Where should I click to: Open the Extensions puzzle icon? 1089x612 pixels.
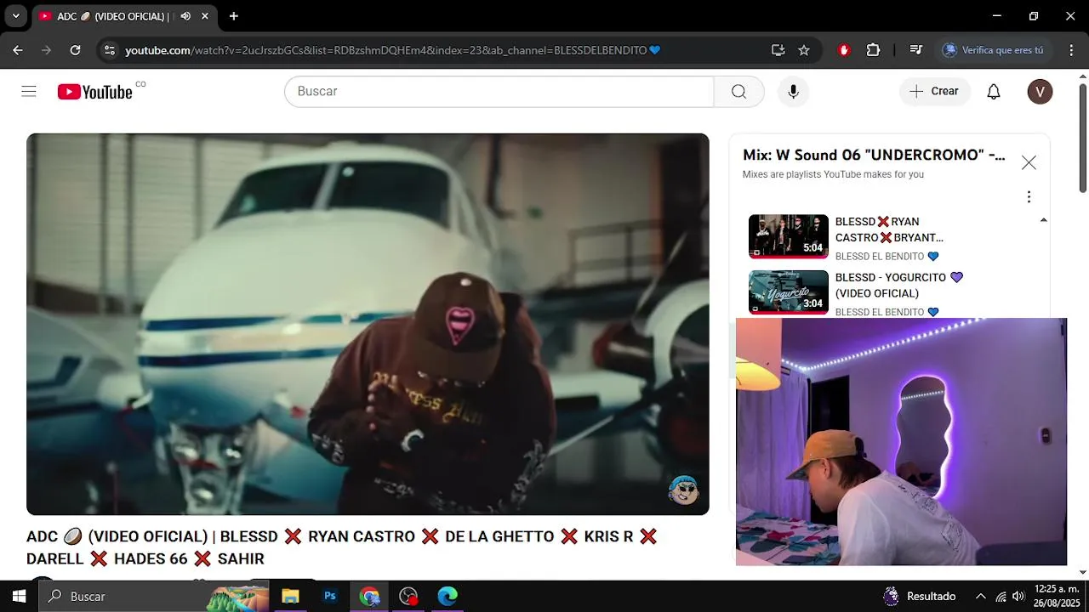click(x=873, y=50)
